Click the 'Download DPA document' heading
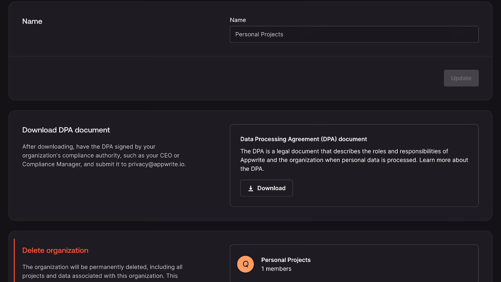Screen dimensions: 501x282 click(66, 130)
